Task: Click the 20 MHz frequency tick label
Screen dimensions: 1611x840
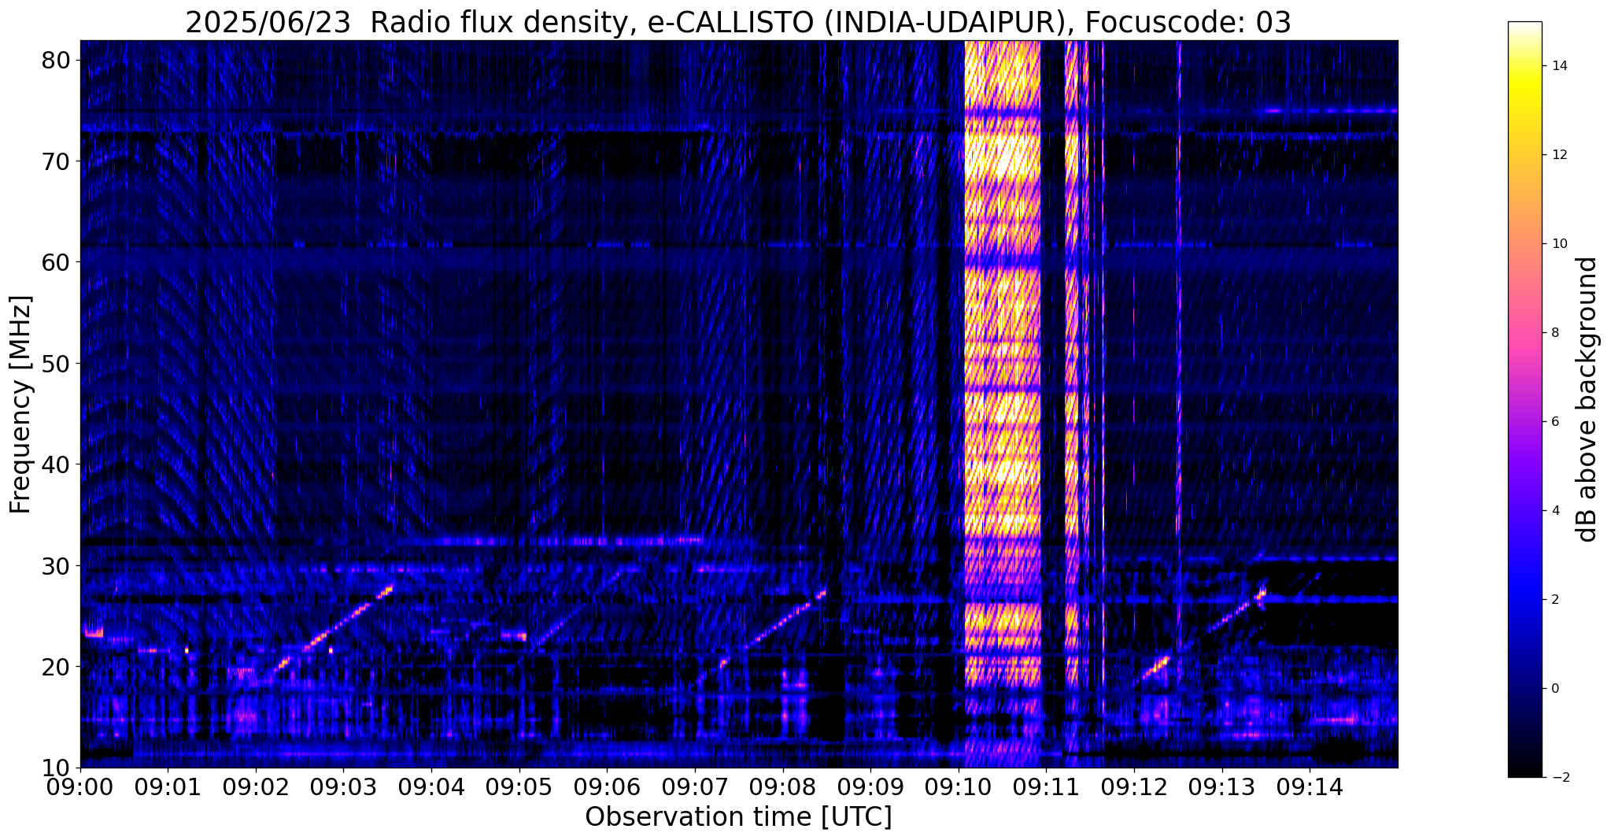Action: click(x=57, y=667)
